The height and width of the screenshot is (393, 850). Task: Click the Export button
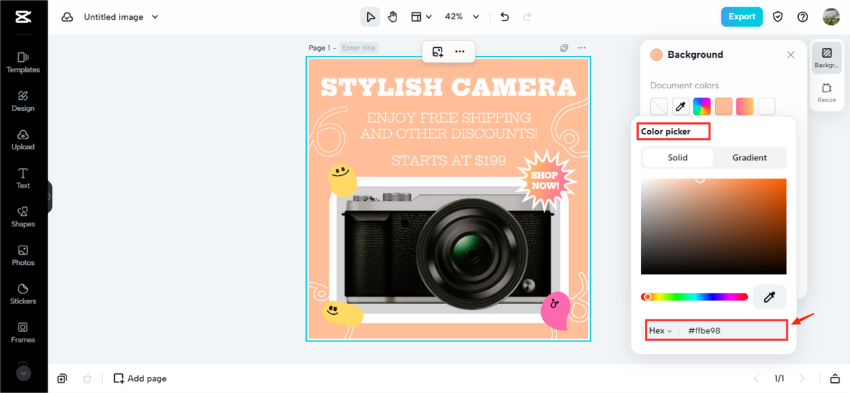[742, 17]
